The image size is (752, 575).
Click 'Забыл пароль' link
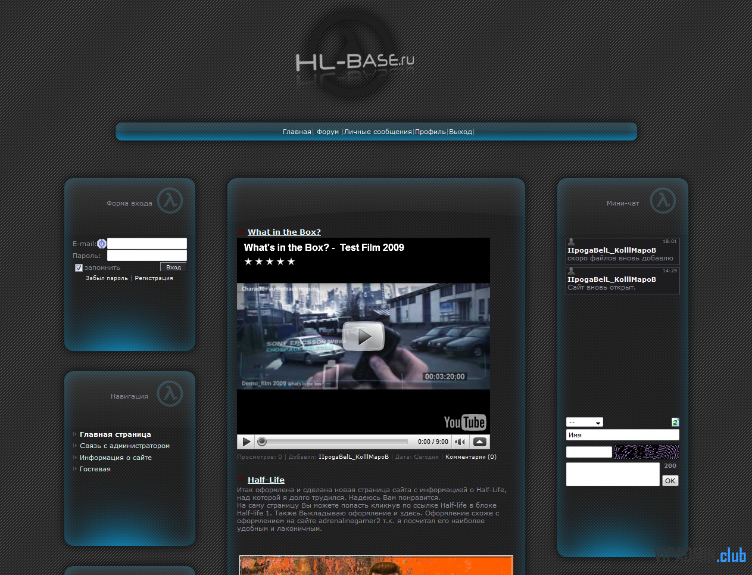tap(107, 278)
